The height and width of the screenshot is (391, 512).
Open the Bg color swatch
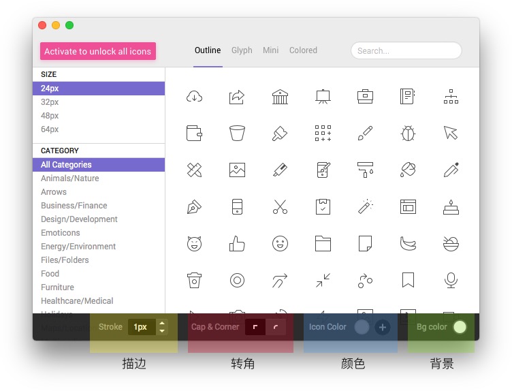(460, 327)
